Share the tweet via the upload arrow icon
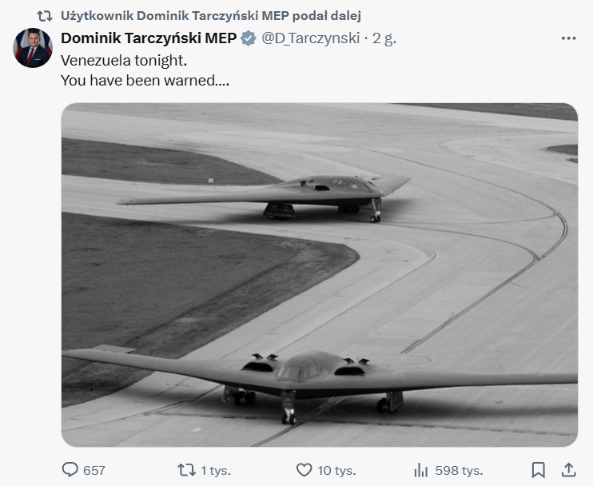 568,469
